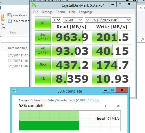
Task: Cancel the copy with the inner X
Action: 118,106
